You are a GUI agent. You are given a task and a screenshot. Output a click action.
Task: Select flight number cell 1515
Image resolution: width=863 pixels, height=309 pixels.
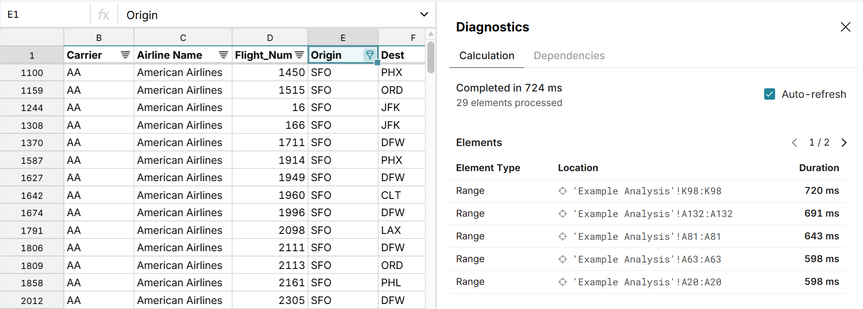point(270,90)
